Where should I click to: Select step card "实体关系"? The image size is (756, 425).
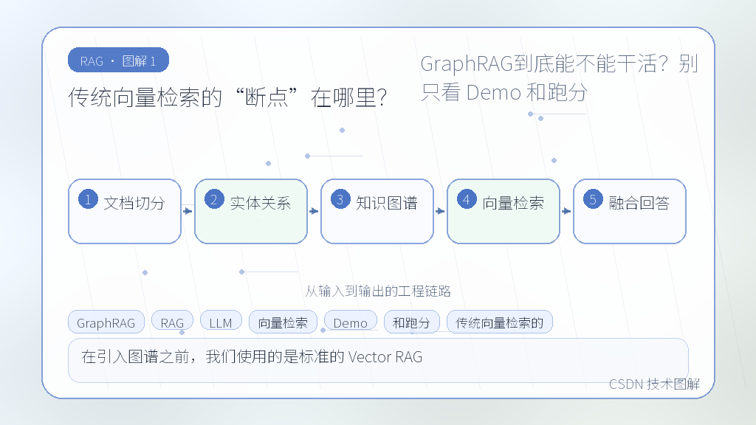(x=251, y=212)
